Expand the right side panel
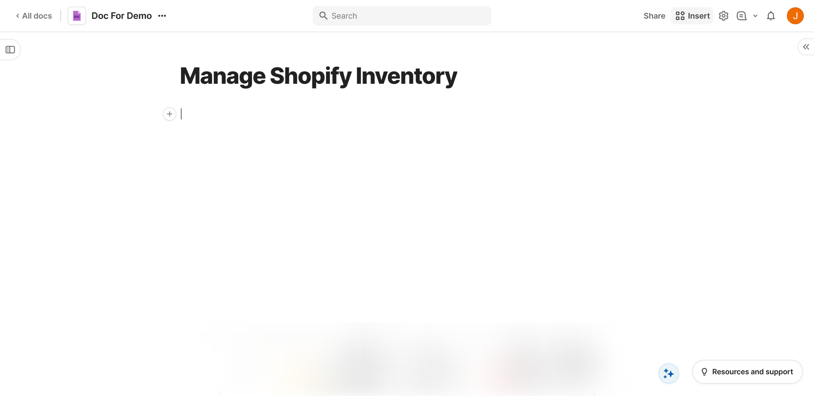The width and height of the screenshot is (814, 396). click(x=806, y=47)
